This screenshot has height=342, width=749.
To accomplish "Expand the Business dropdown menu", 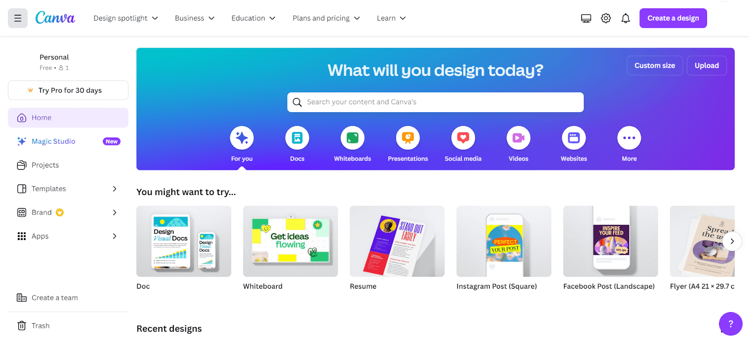I will pos(195,18).
